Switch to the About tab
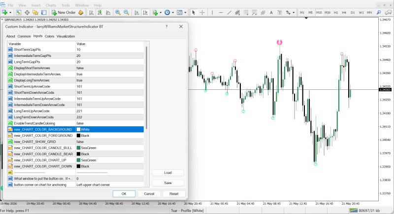The image size is (394, 214). click(10, 36)
